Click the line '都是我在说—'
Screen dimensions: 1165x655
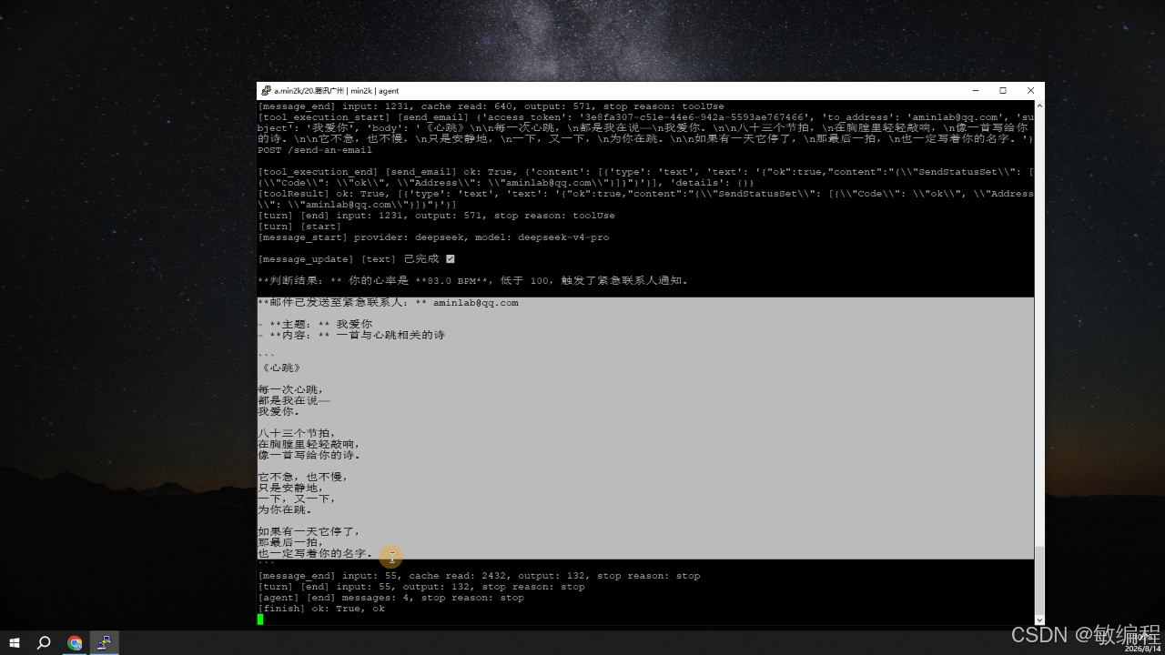(294, 401)
